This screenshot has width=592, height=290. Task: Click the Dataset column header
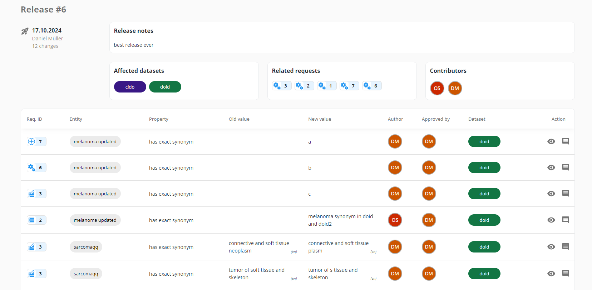(477, 119)
